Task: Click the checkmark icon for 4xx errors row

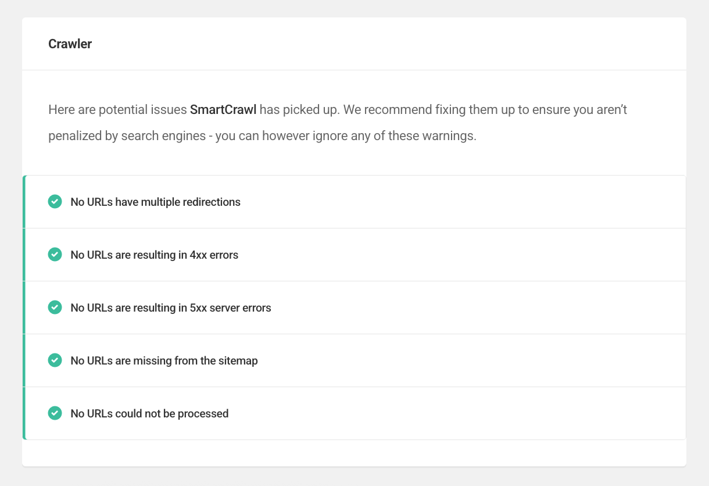Action: [x=55, y=254]
